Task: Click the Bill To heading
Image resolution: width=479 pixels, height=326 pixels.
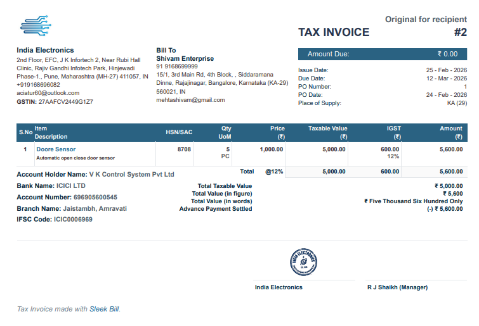Action: (166, 50)
